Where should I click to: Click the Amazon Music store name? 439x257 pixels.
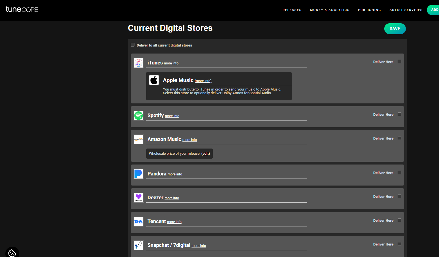[164, 139]
